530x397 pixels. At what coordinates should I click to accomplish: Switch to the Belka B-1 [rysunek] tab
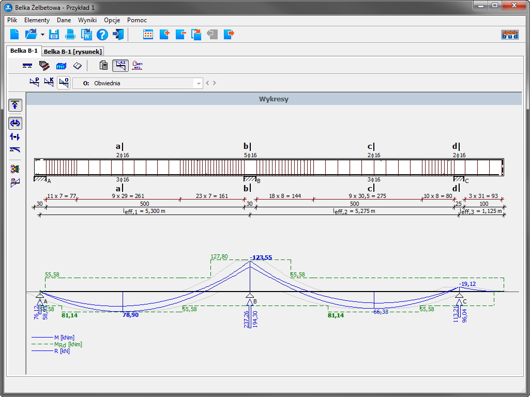click(x=73, y=51)
